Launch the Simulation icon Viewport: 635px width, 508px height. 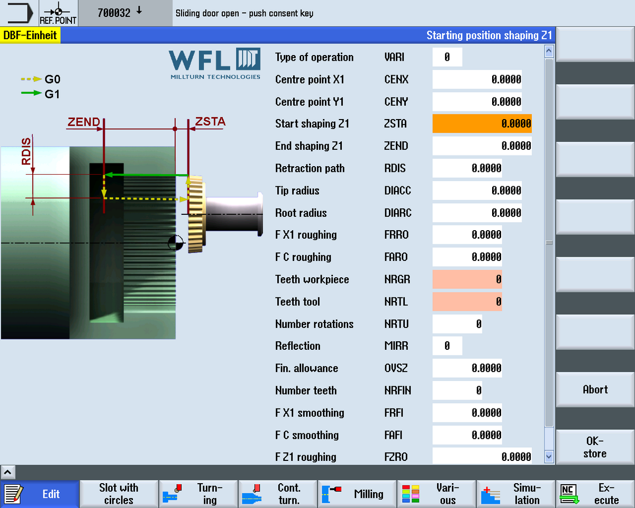515,494
